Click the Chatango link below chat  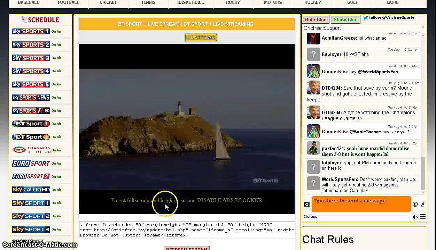click(x=311, y=217)
